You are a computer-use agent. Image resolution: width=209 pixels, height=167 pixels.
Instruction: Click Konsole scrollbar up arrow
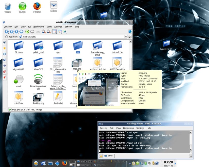click(x=191, y=133)
